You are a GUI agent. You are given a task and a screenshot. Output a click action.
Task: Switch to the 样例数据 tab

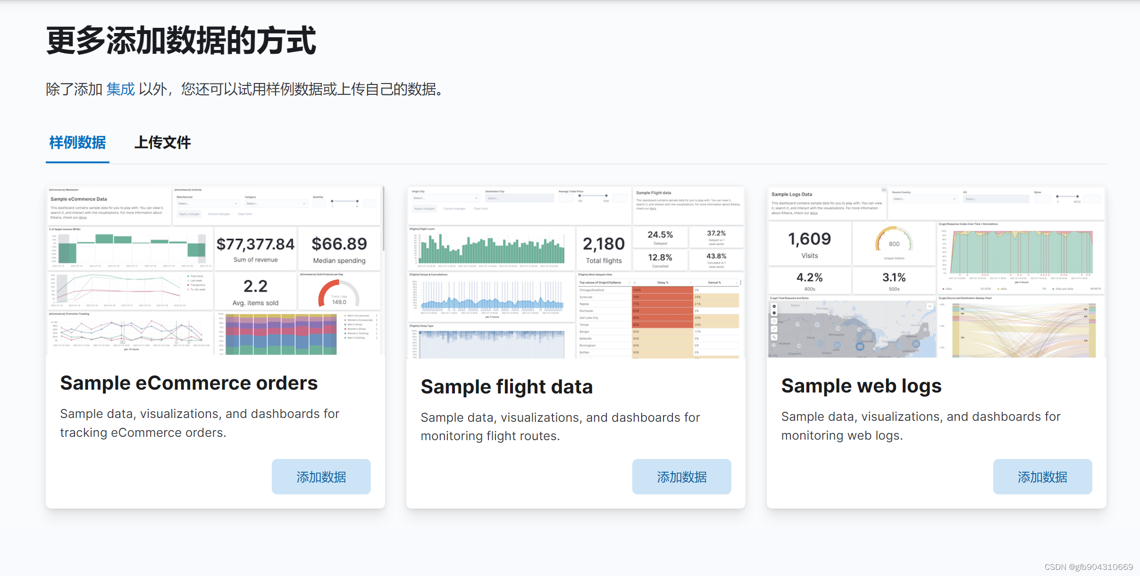pos(77,142)
